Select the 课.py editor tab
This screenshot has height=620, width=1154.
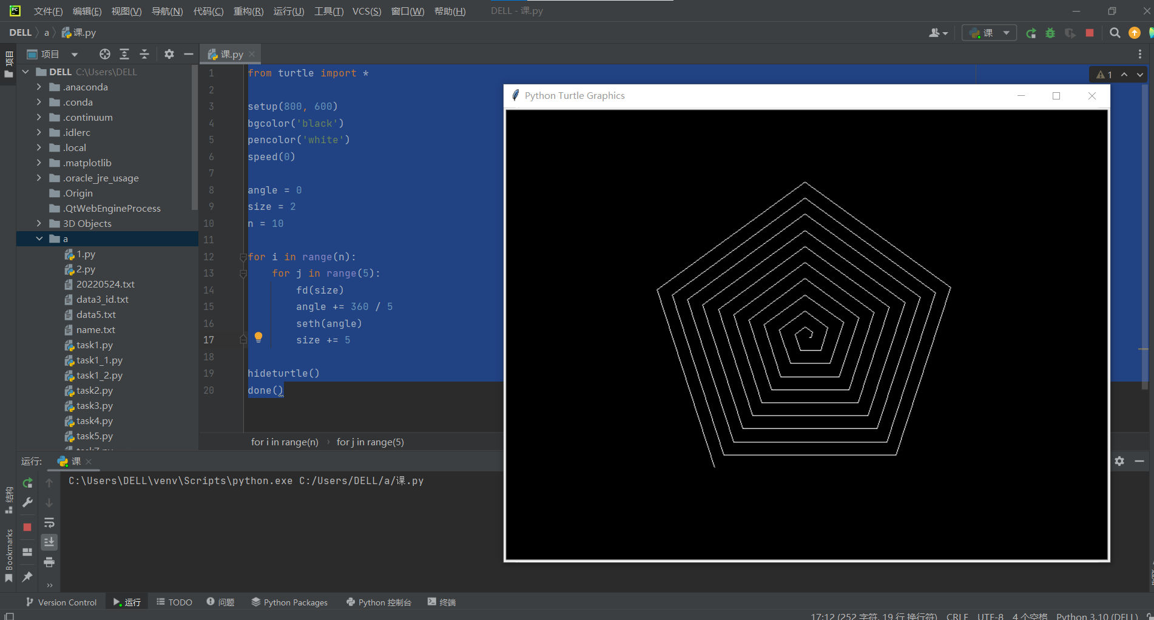tap(230, 54)
